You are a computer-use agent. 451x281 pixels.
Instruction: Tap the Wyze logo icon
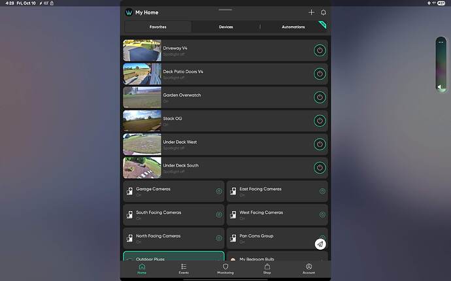click(x=129, y=12)
